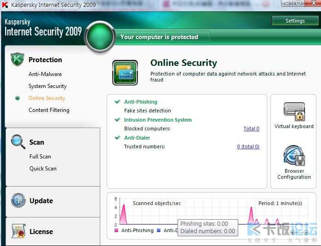This screenshot has height=246, width=321.
Task: Open the License section
Action: tap(41, 231)
